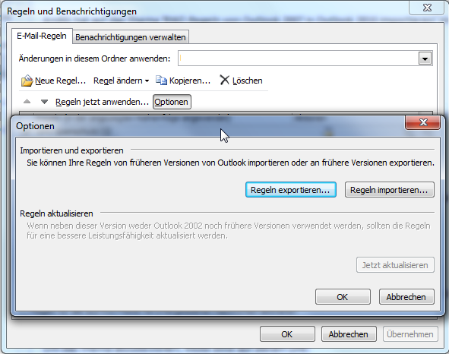The image size is (449, 354).
Task: Confirm the Optionen dialog with OK
Action: (343, 297)
